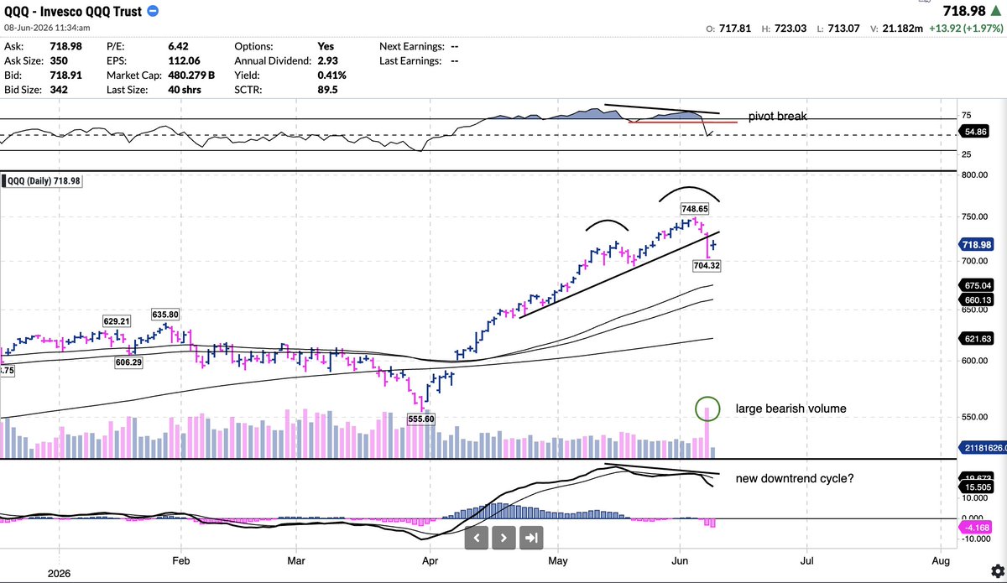Viewport: 1007px width, 583px height.
Task: Click the pivot break annotation text
Action: 779,116
